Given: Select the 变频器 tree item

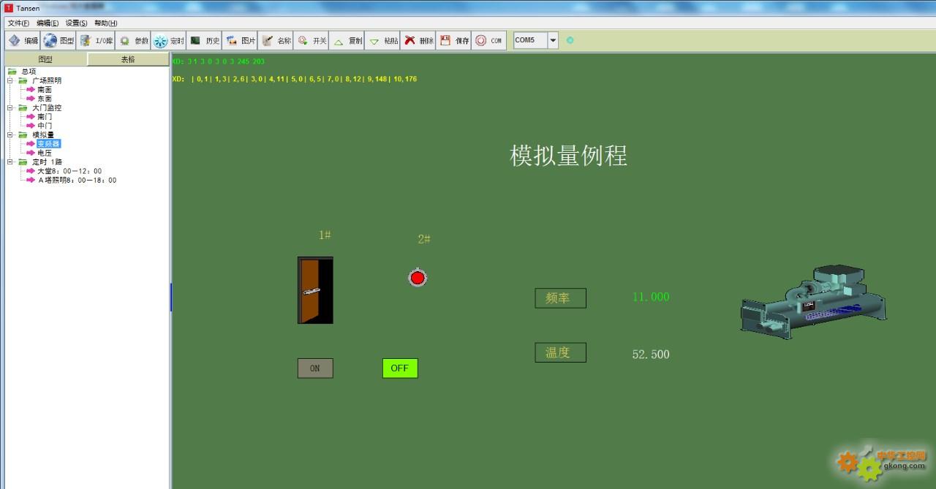Looking at the screenshot, I should 49,144.
